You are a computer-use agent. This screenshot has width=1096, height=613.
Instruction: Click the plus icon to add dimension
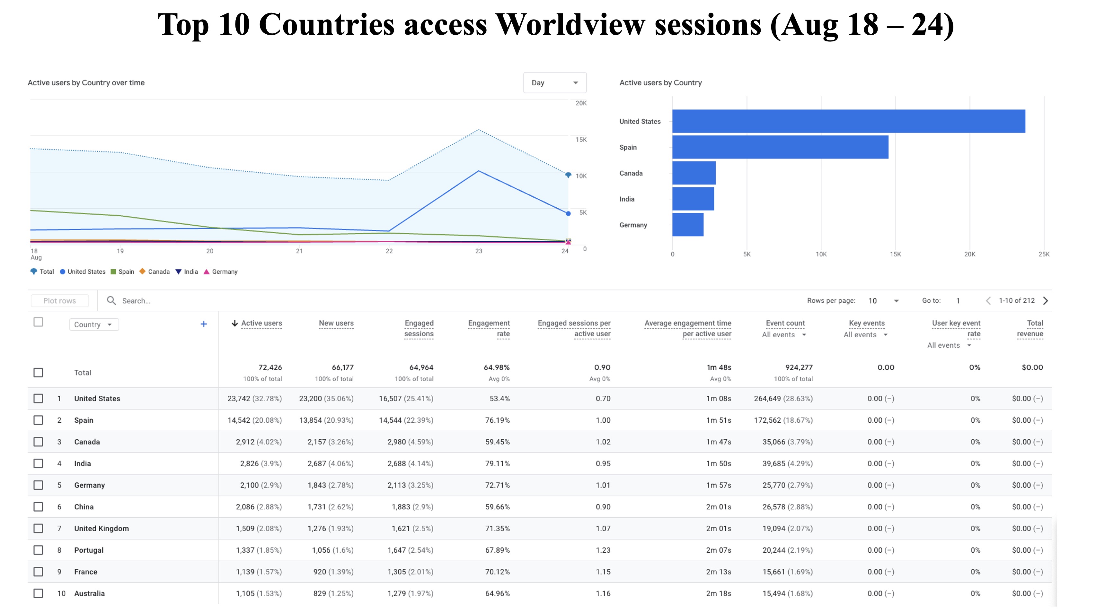(x=204, y=324)
